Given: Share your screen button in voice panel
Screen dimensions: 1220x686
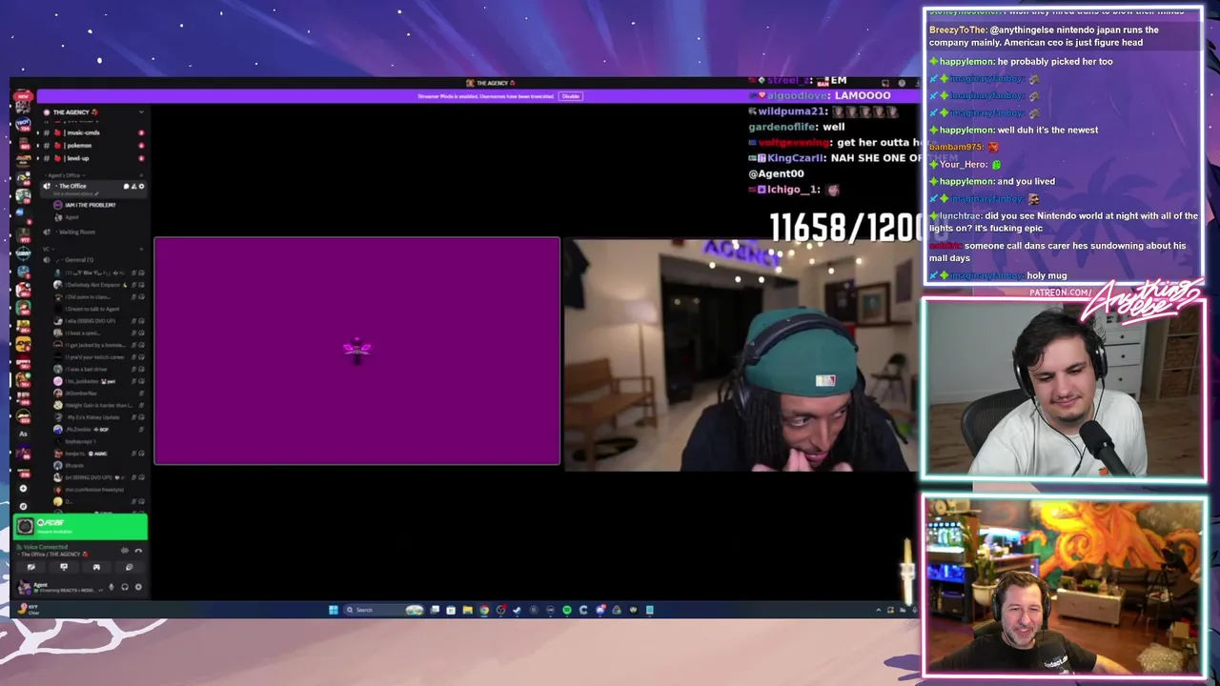Looking at the screenshot, I should click(64, 567).
